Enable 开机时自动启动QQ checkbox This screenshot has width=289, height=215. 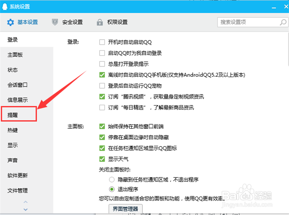(x=102, y=42)
